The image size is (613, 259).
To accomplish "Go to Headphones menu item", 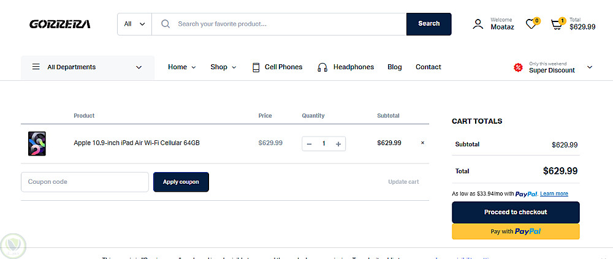I will pyautogui.click(x=354, y=67).
